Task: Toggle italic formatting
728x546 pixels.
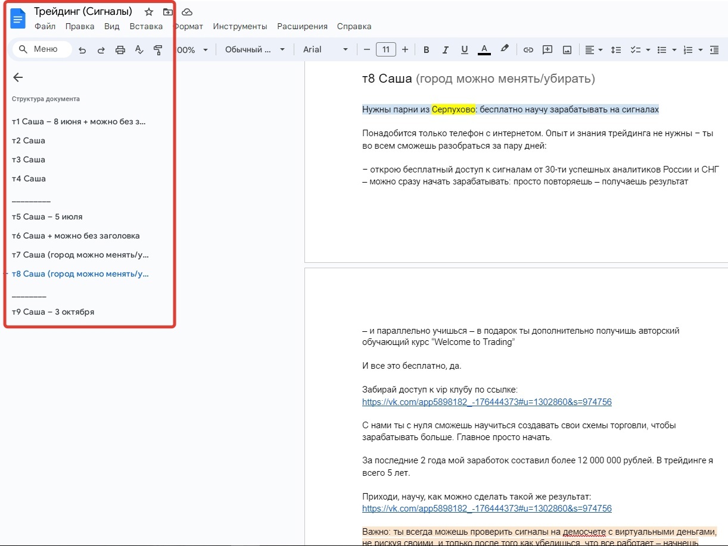Action: click(445, 50)
